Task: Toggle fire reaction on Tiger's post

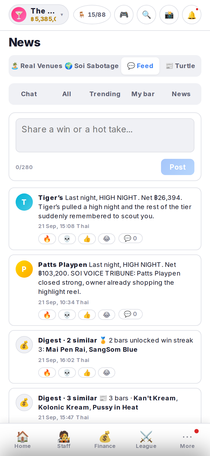Action: pyautogui.click(x=47, y=239)
